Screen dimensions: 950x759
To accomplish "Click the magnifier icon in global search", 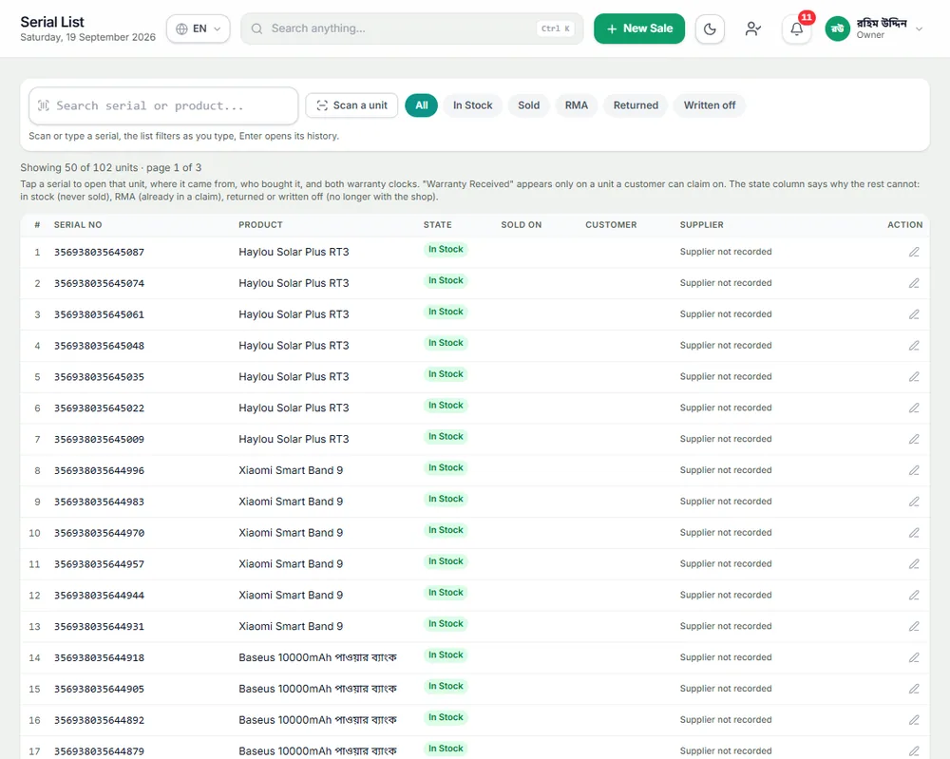I will click(256, 28).
